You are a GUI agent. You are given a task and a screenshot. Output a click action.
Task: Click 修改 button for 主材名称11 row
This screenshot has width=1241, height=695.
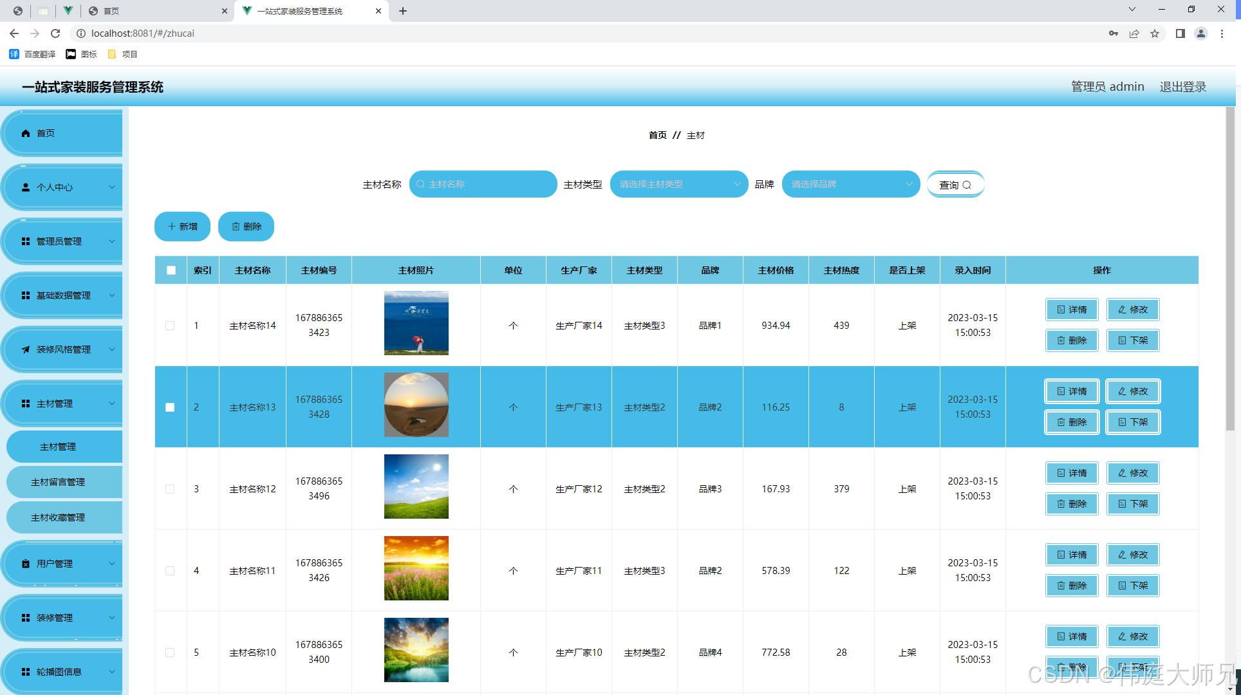click(1133, 555)
